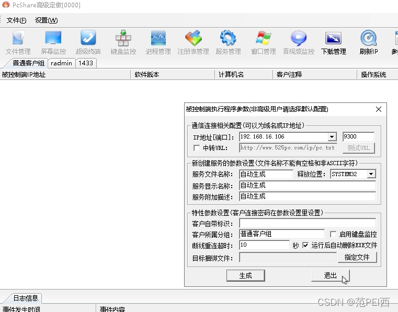Open the 设置(W) menu

(46, 20)
